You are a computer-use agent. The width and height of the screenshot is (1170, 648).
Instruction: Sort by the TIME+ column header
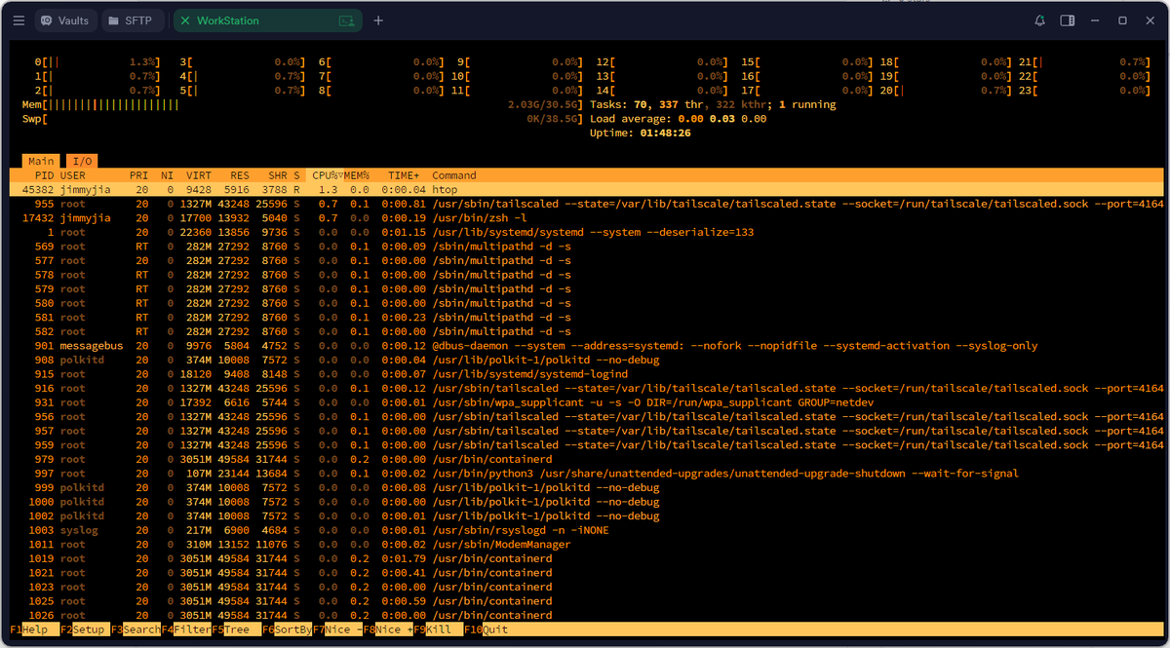click(x=403, y=175)
